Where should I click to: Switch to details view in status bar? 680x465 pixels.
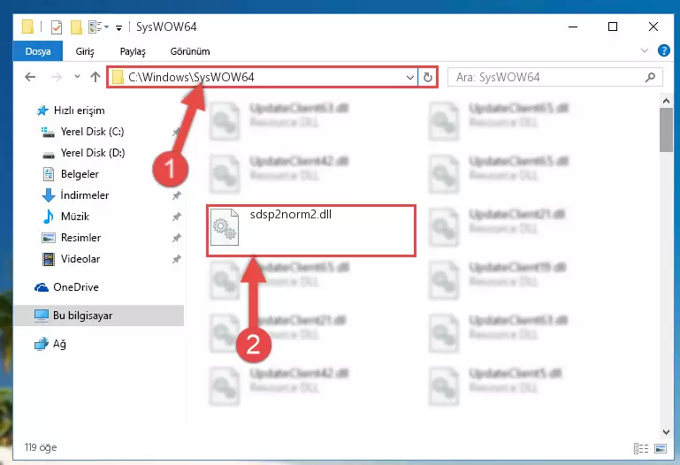pos(641,448)
